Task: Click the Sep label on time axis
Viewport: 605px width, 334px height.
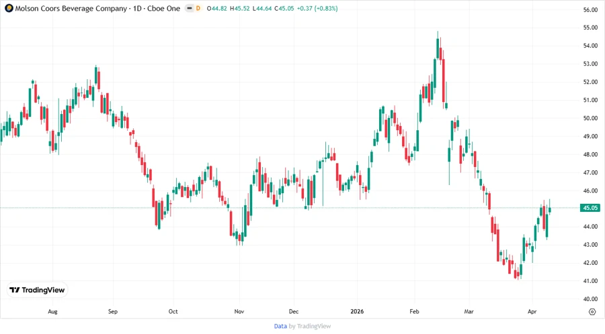Action: click(113, 311)
